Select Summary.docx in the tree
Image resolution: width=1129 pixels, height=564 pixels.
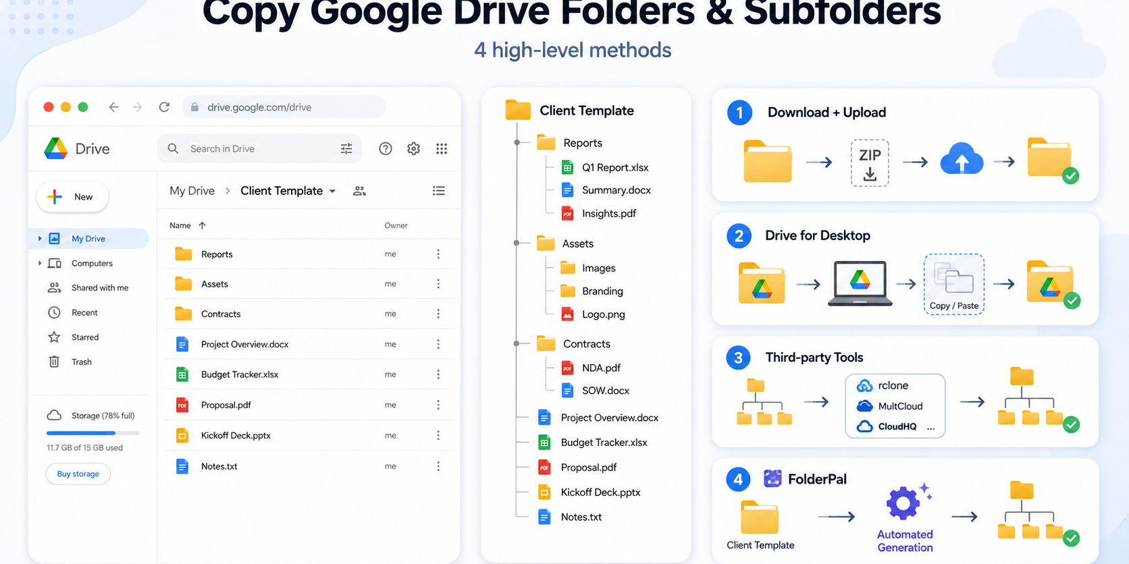(x=606, y=190)
